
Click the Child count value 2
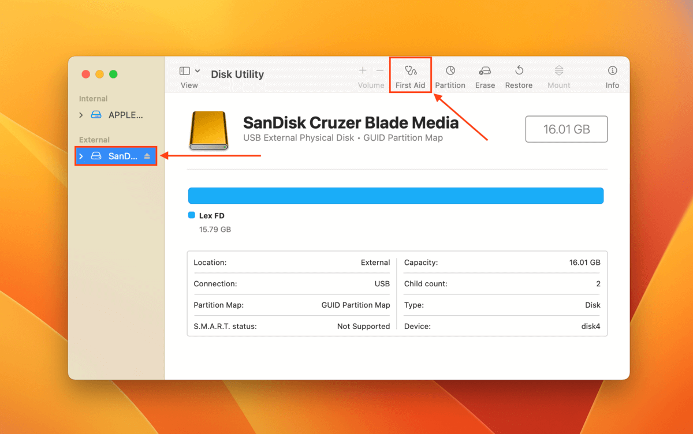(598, 283)
